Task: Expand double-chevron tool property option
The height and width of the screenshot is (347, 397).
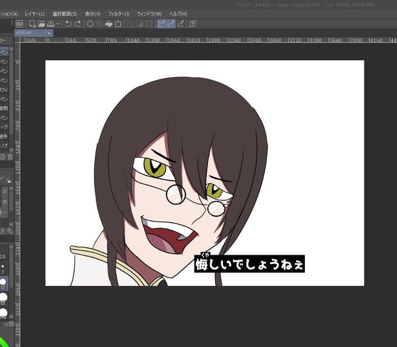Action: [5, 191]
